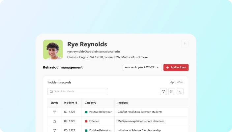Viewport: 232px width, 132px height.
Task: Sort by the Incident id column header
Action: pos(71,103)
